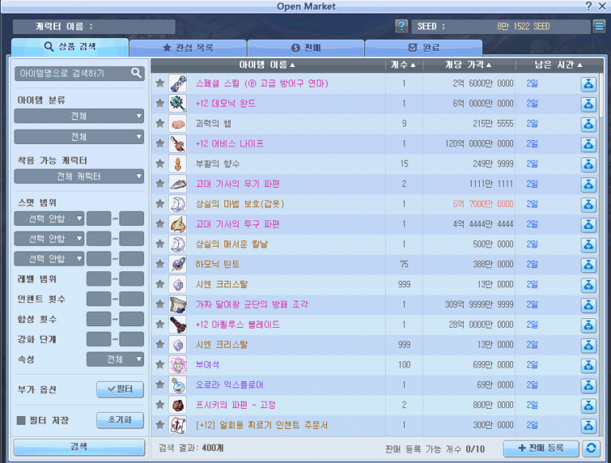Screen dimensions: 611x463
Task: Click the 부여석 item icon
Action: [177, 364]
